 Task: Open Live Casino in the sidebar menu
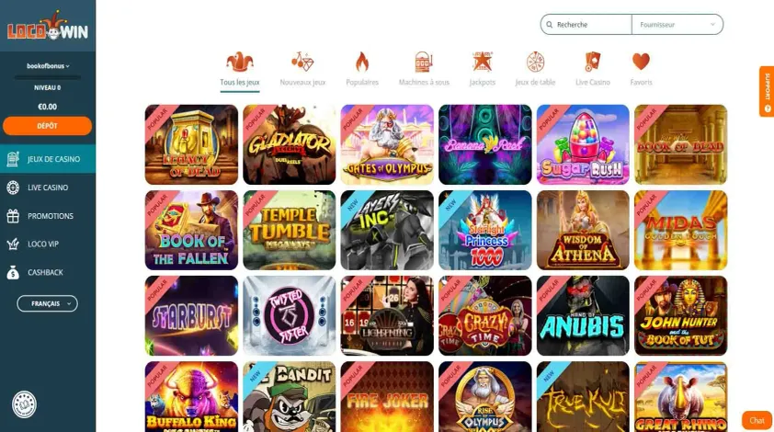(x=48, y=188)
